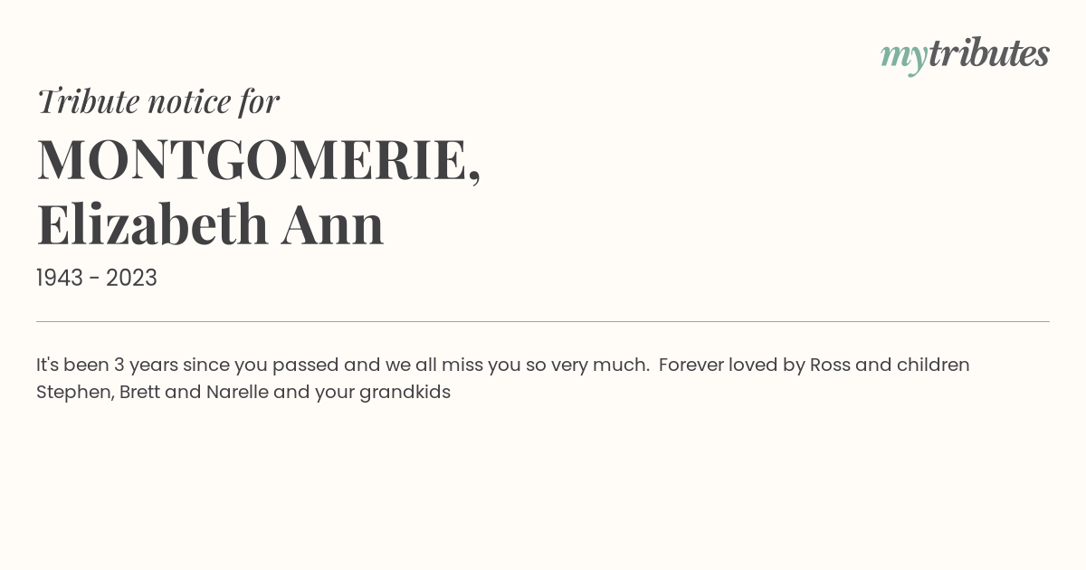The width and height of the screenshot is (1086, 570).
Task: Click the horizontal divider line
Action: 543,321
